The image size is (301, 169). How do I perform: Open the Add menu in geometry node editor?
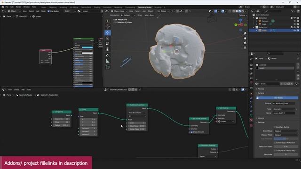(x=23, y=90)
